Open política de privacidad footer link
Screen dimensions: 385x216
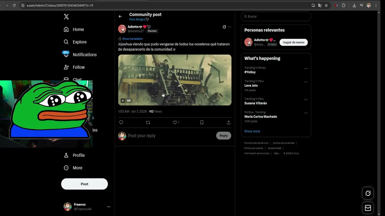tap(284, 143)
